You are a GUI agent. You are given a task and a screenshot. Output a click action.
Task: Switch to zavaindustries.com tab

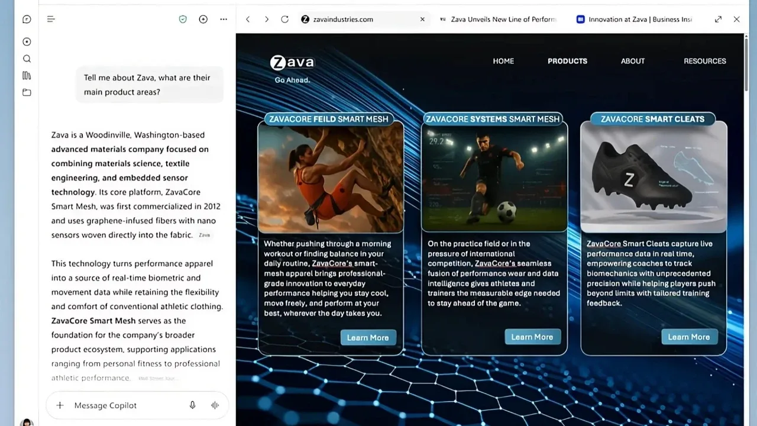tap(363, 19)
